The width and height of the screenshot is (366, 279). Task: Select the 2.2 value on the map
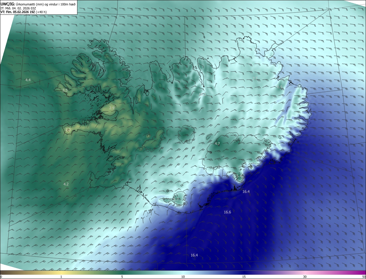(x=68, y=130)
